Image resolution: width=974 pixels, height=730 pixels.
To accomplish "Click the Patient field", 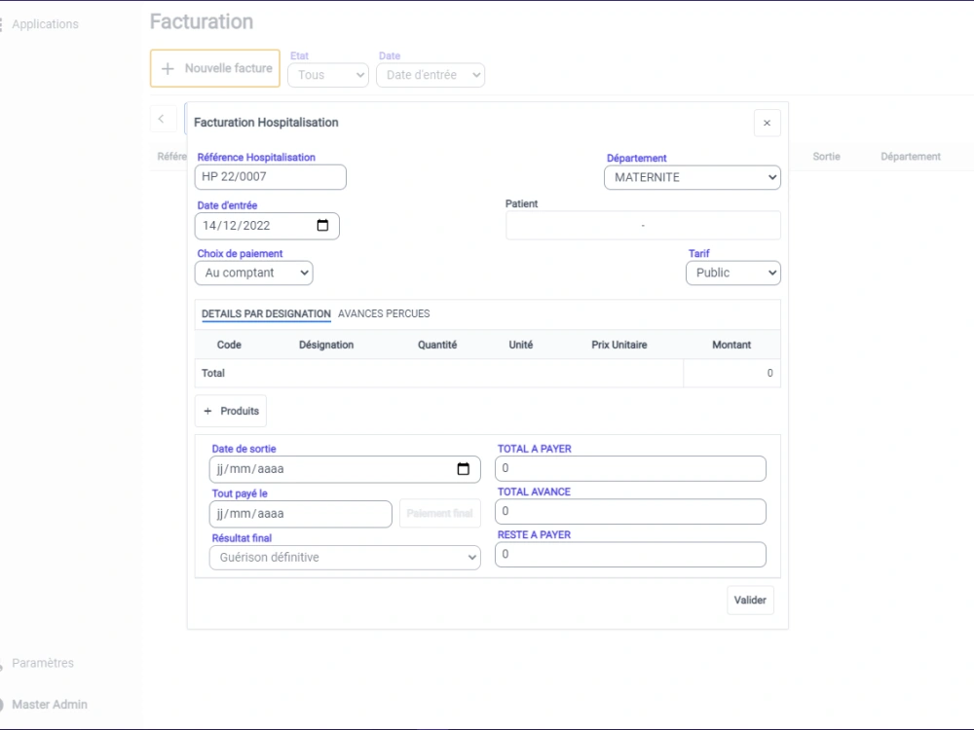I will 643,226.
